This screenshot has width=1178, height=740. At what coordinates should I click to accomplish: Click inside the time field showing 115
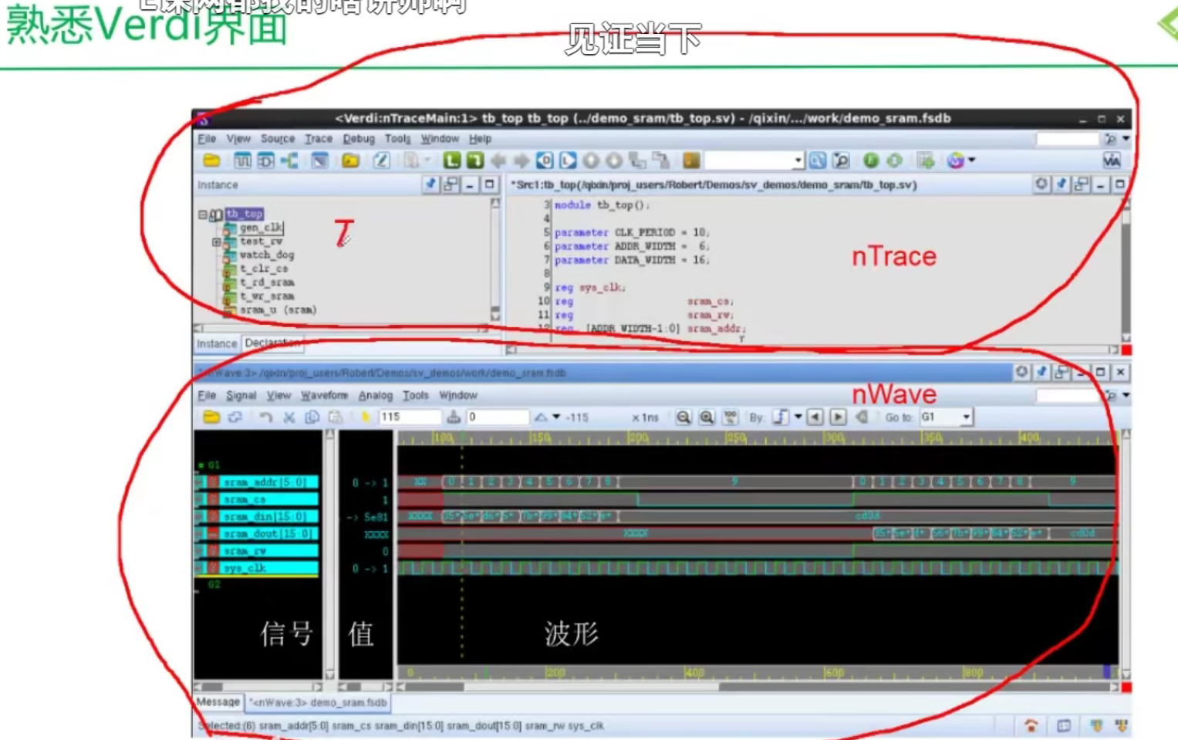pos(410,417)
